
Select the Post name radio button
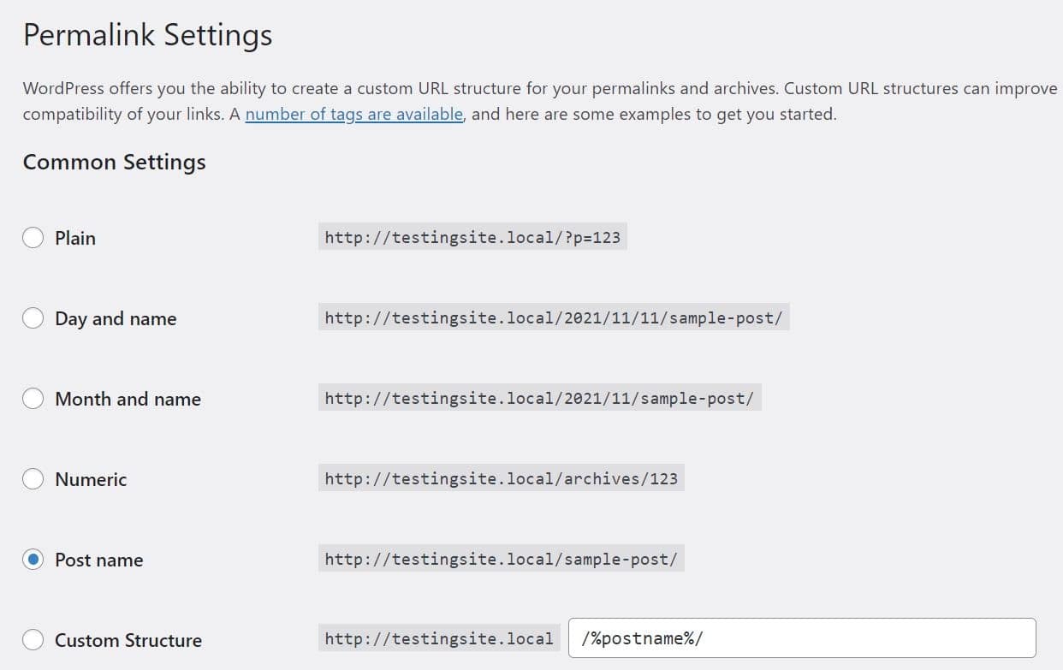pyautogui.click(x=33, y=559)
